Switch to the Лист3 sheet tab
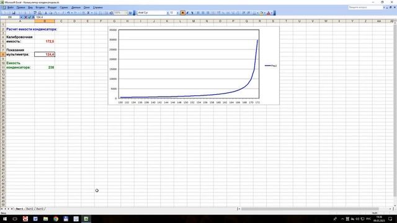Viewport: 397px width, 223px height. pos(40,209)
